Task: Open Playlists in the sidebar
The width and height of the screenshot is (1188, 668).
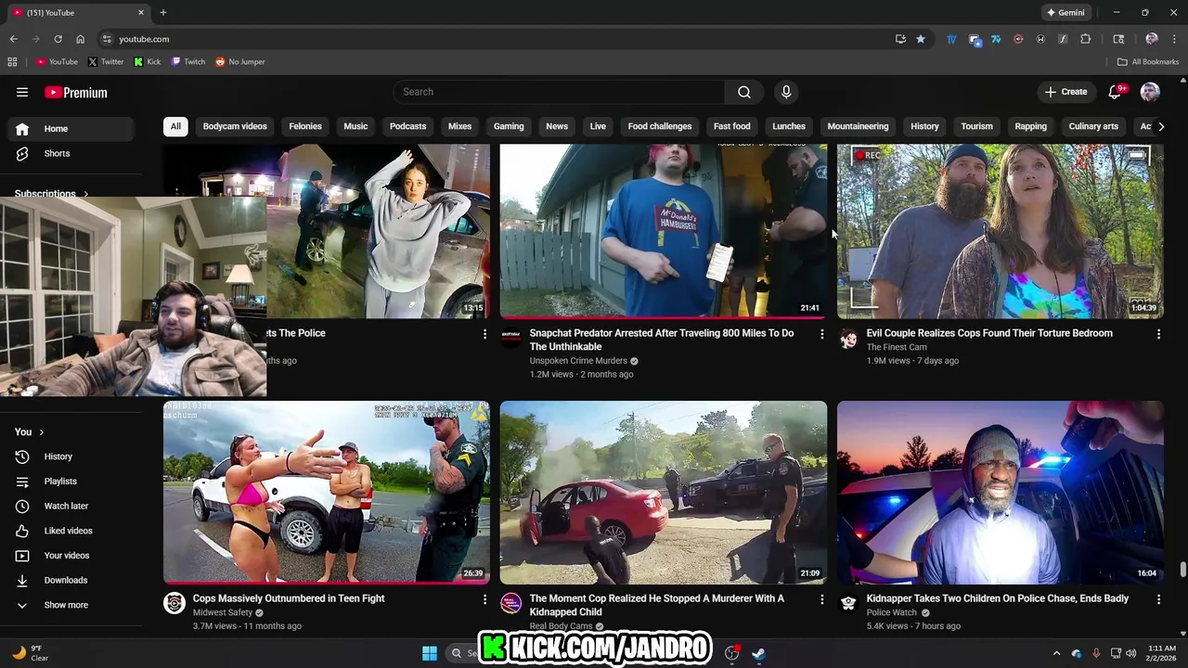Action: click(x=71, y=482)
